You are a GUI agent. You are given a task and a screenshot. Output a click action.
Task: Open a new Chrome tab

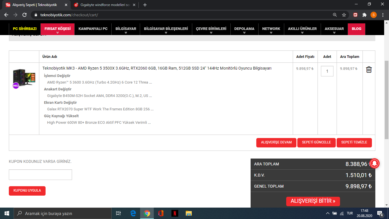point(145,5)
